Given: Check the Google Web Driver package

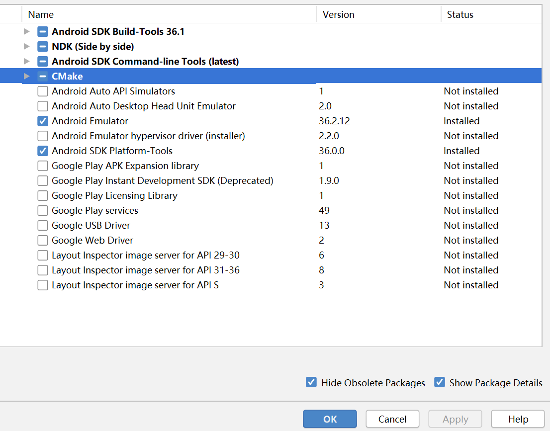Looking at the screenshot, I should [43, 240].
